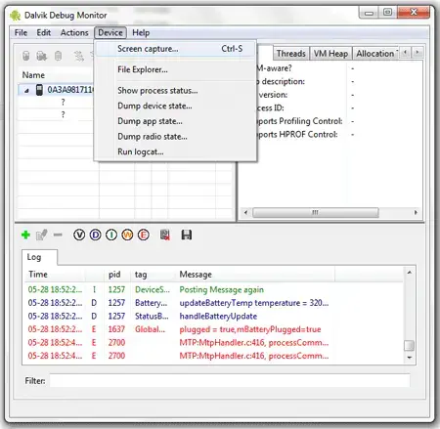Open the Allocation tracker tab

[375, 54]
